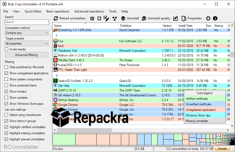The width and height of the screenshot is (235, 152).
Task: Collapse the F group header
Action: 56,36
